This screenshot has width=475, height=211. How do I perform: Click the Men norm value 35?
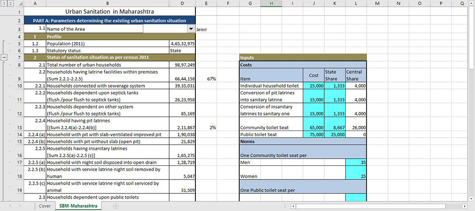click(x=356, y=163)
